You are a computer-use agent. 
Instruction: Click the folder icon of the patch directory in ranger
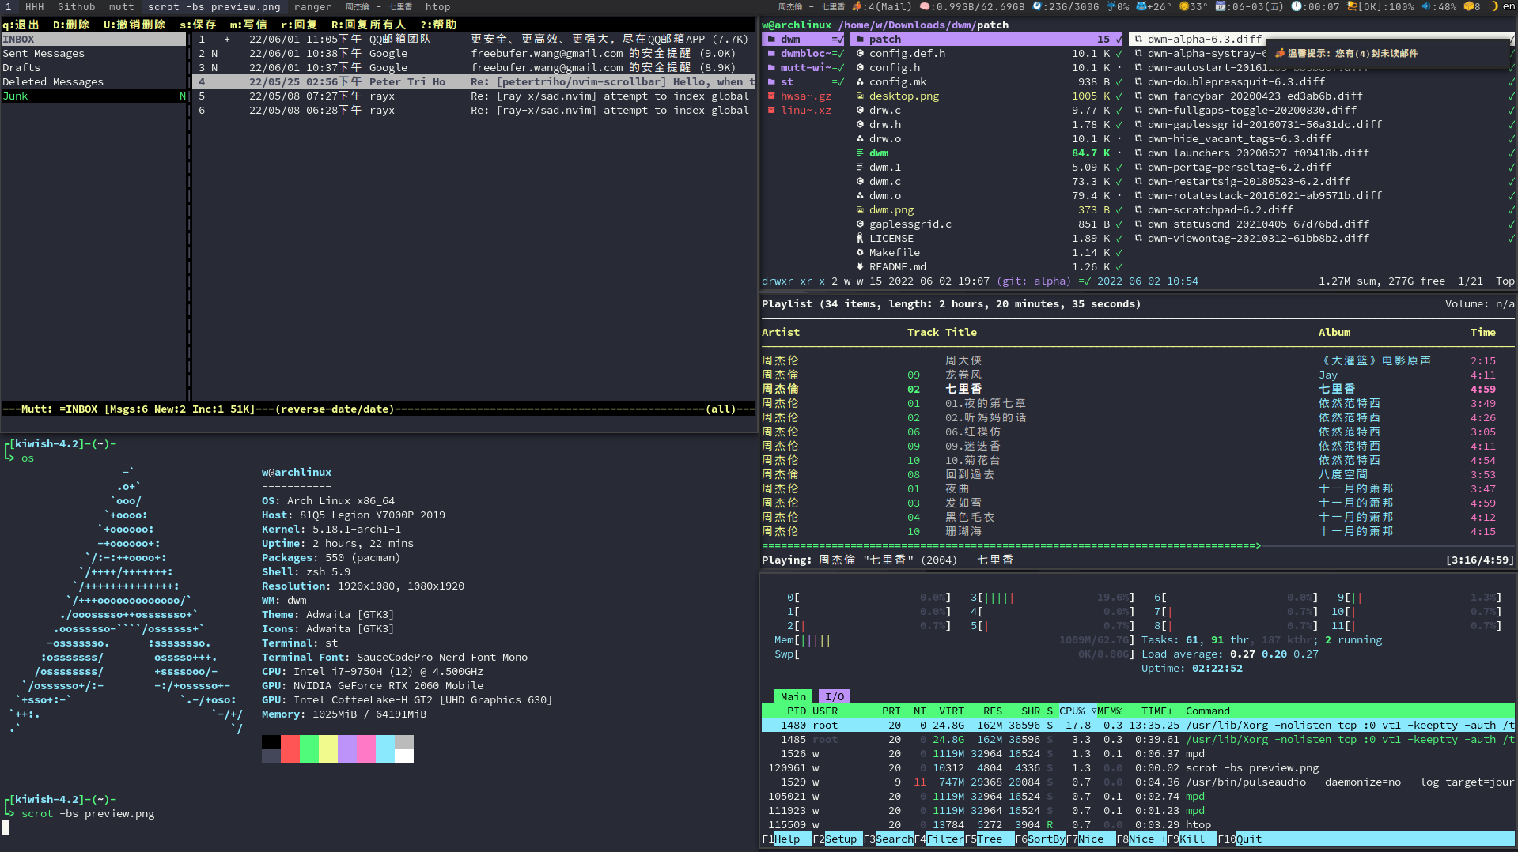860,39
